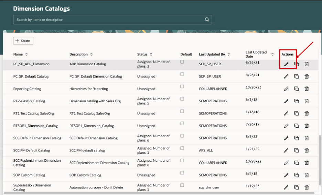Click the Hierarchies for Reporting description
Viewport: 322px width, 195px height.
(x=89, y=89)
